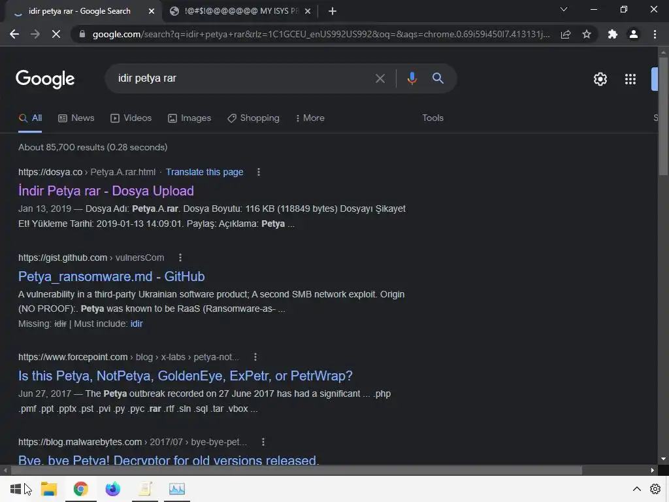Click the URL address bar

point(321,34)
